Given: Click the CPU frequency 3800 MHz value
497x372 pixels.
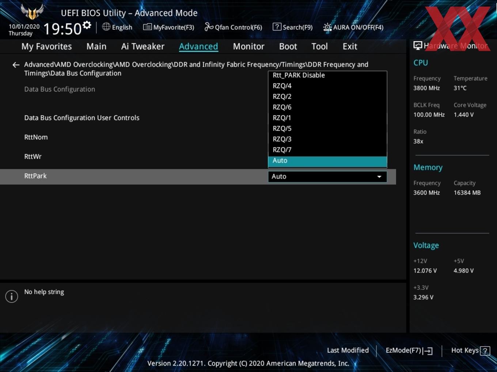Looking at the screenshot, I should (426, 88).
